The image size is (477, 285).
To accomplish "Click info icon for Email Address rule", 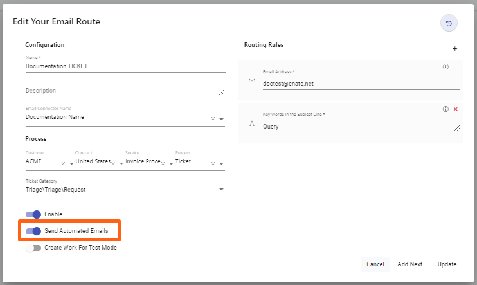I will 446,67.
